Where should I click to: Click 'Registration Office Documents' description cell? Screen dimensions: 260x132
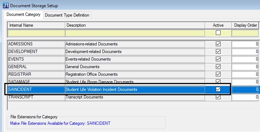135,74
